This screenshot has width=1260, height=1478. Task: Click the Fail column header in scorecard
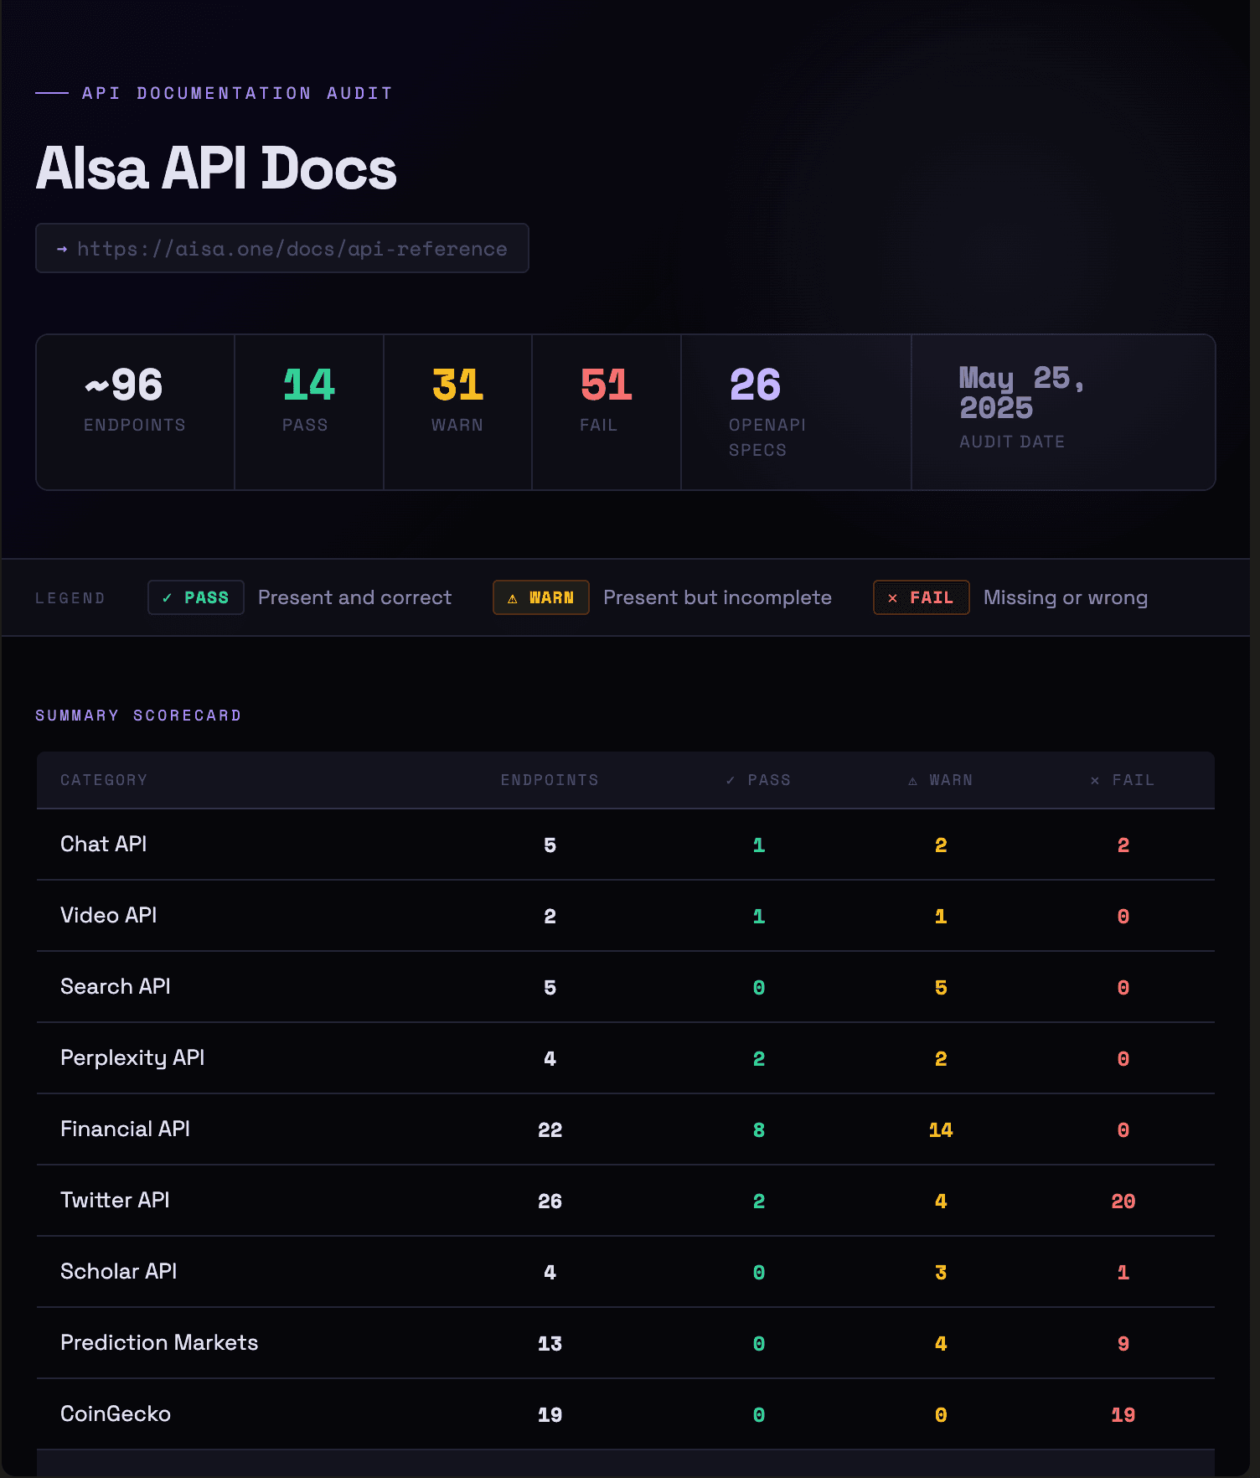coord(1123,780)
